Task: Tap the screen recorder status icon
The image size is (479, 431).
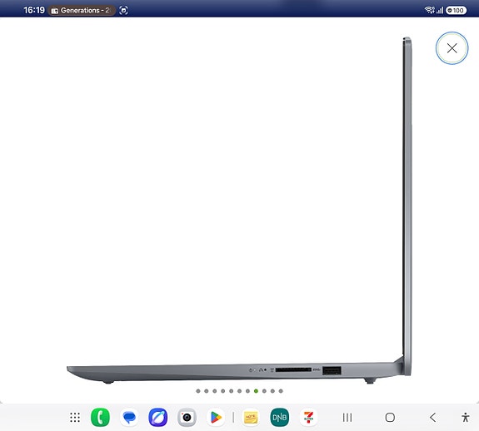Action: tap(123, 10)
